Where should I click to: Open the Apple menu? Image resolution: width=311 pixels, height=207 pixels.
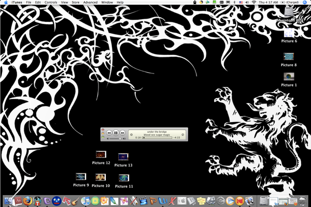pyautogui.click(x=6, y=3)
